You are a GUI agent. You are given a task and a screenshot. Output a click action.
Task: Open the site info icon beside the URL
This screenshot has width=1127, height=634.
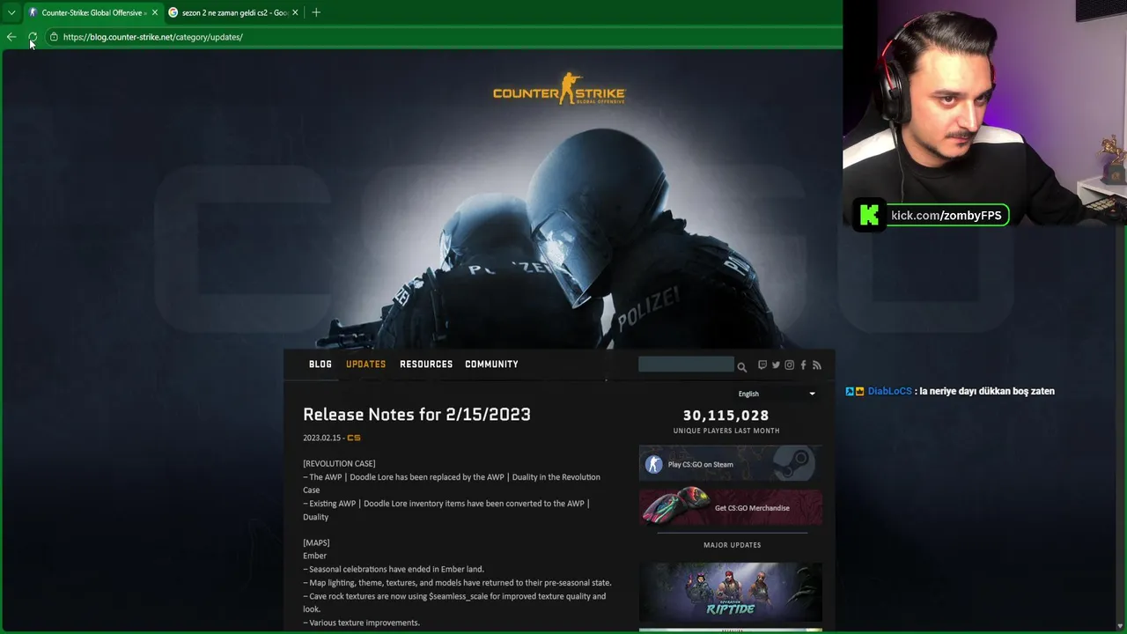(x=54, y=37)
